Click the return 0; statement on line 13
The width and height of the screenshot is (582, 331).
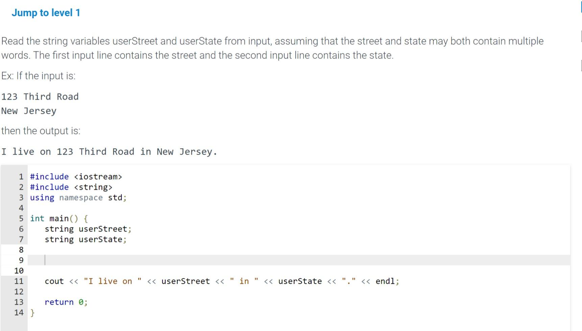66,302
